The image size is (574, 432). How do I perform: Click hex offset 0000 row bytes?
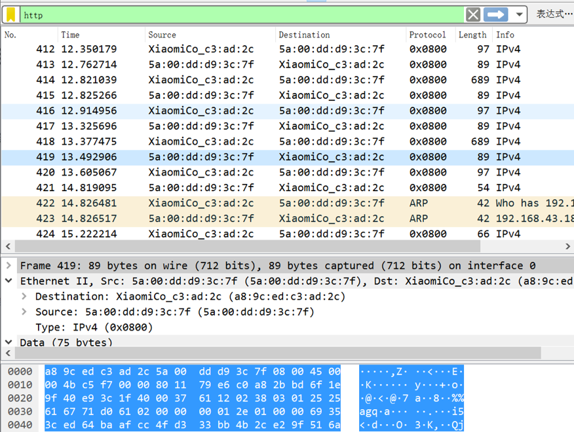tap(193, 371)
